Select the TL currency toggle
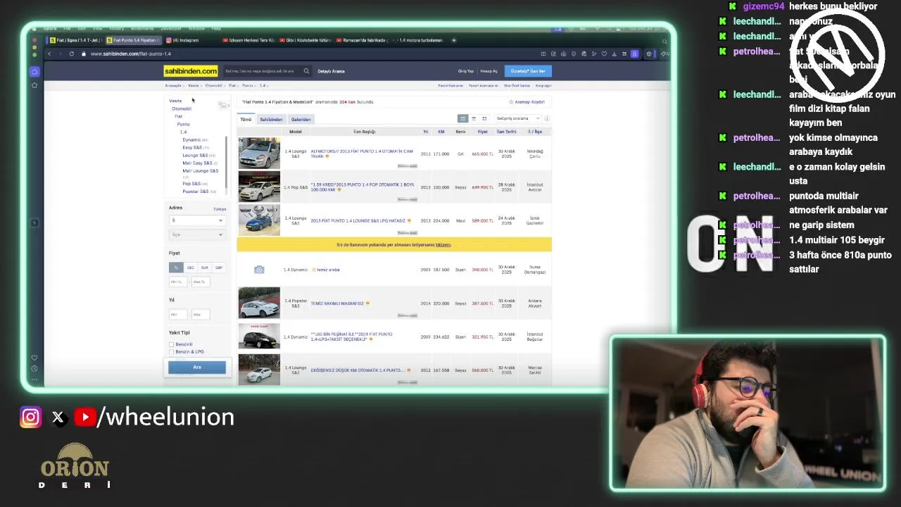 (175, 268)
